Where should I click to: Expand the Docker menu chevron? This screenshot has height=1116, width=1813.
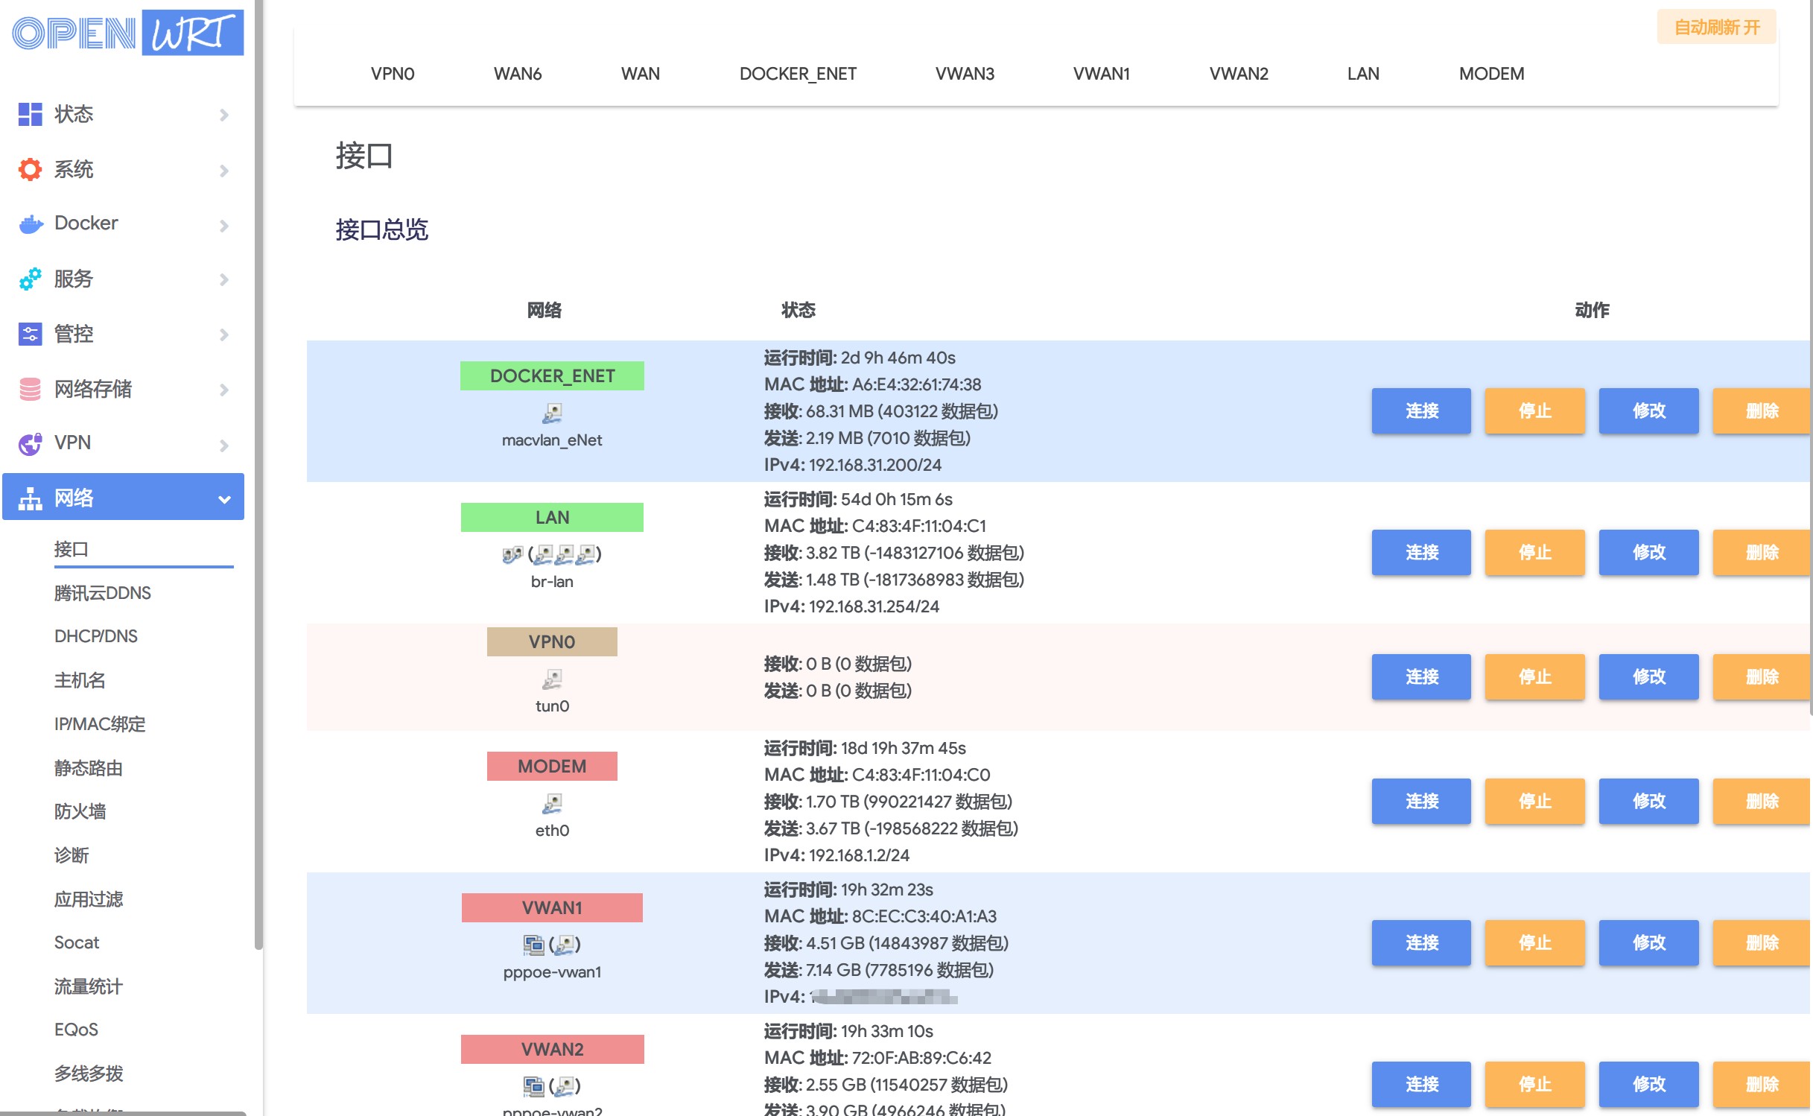tap(223, 224)
